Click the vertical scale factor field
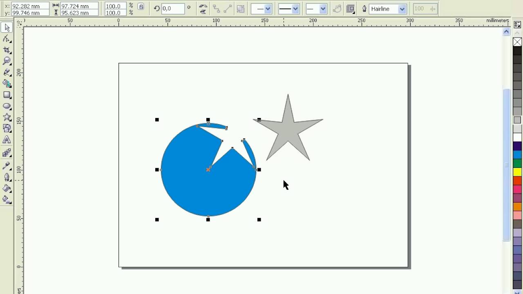Viewport: 523px width, 294px height. pos(116,13)
